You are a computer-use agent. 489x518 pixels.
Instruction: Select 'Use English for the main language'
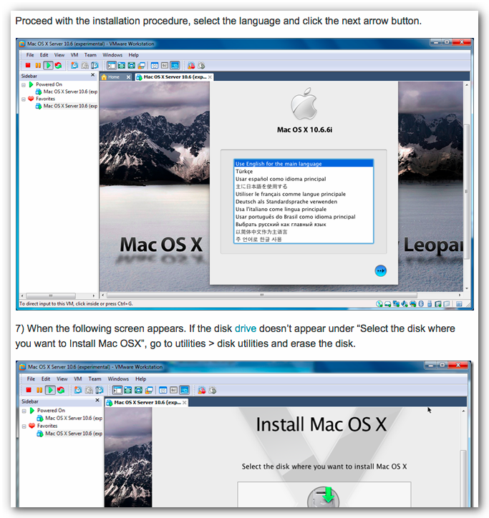click(304, 164)
